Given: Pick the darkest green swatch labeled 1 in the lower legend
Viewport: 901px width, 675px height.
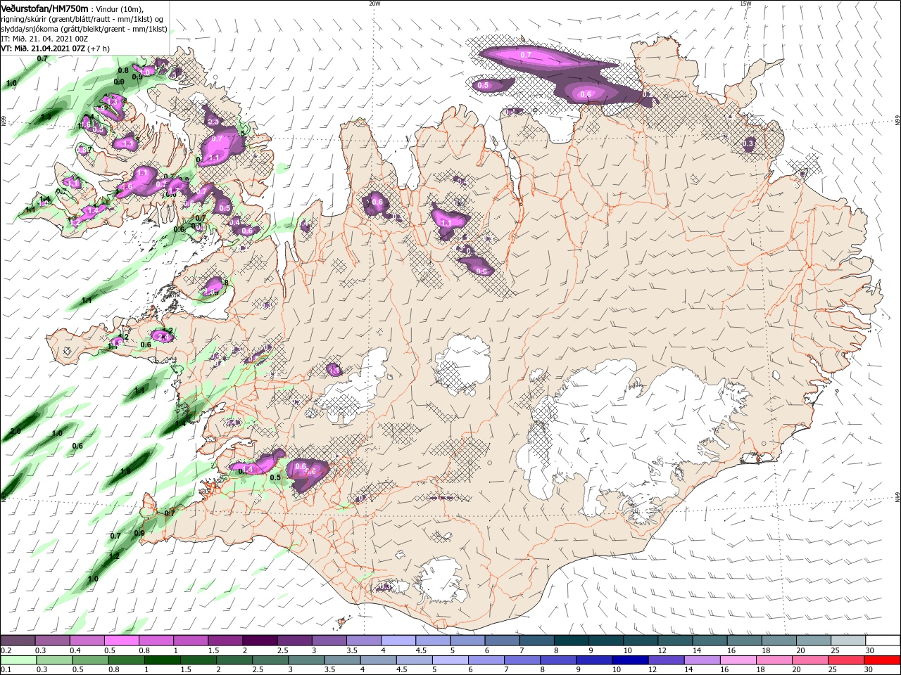Looking at the screenshot, I should pos(162,660).
